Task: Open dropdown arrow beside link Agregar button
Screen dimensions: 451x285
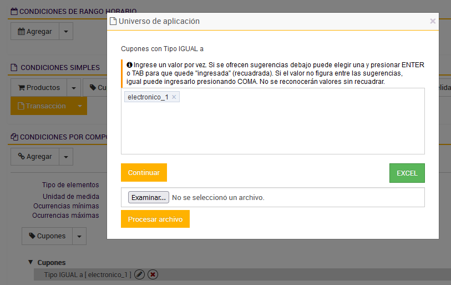Action: click(x=66, y=157)
